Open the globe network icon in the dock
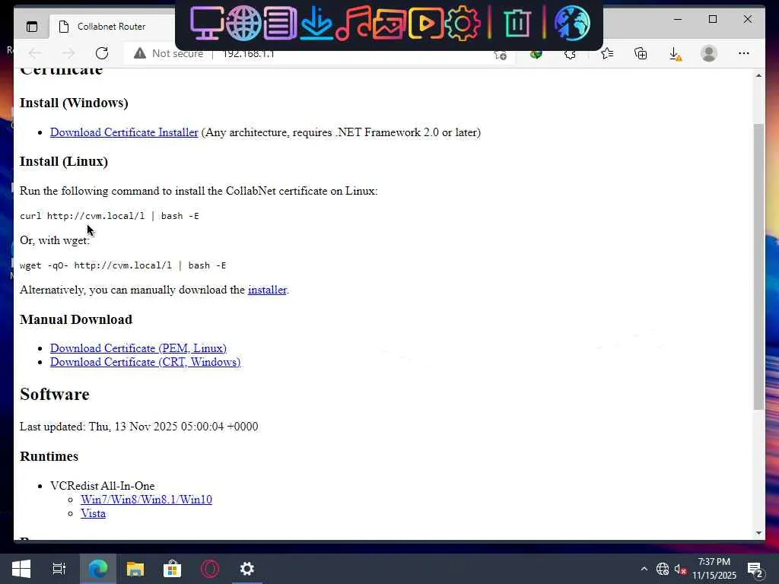 pyautogui.click(x=243, y=23)
